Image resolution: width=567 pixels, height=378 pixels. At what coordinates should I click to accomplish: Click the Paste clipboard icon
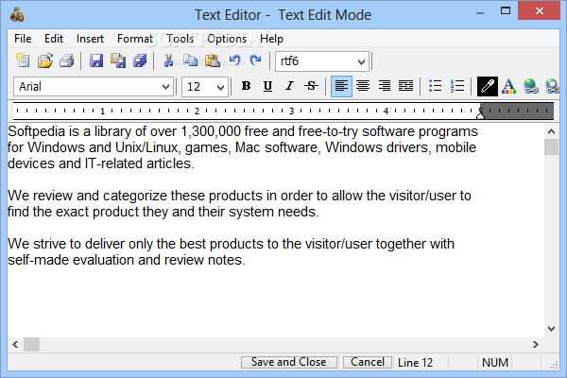tap(213, 60)
